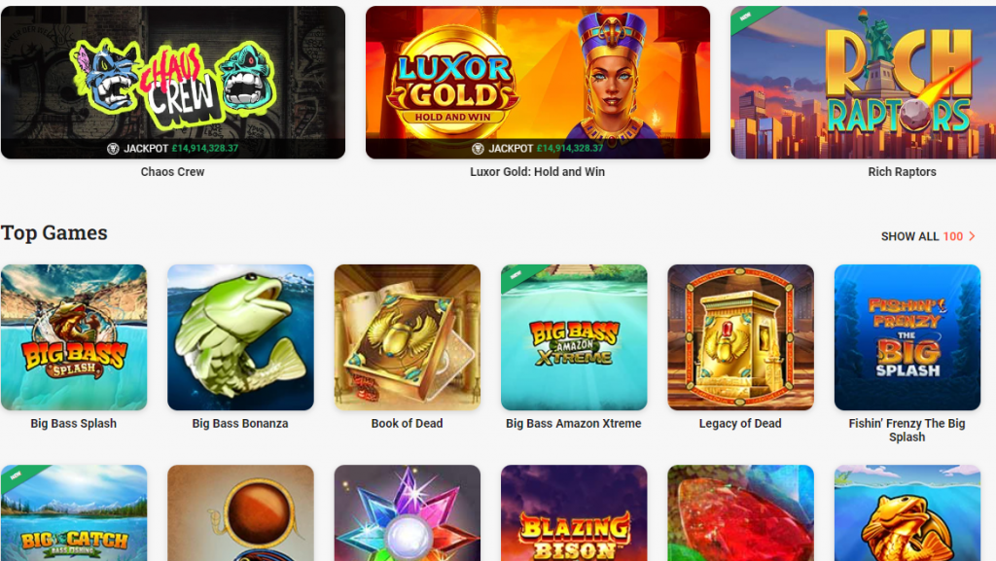
Task: Open the red gemstone game tile
Action: click(740, 512)
